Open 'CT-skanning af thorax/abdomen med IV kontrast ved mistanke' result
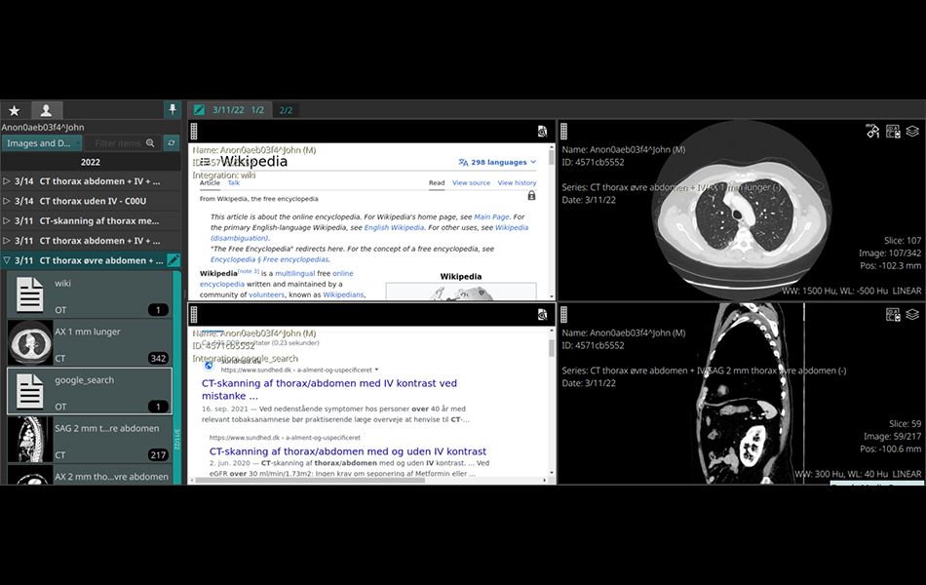926x585 pixels. coord(328,389)
